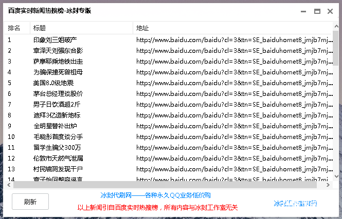Click rank number 12 cell
This screenshot has height=219, width=342.
[11, 158]
